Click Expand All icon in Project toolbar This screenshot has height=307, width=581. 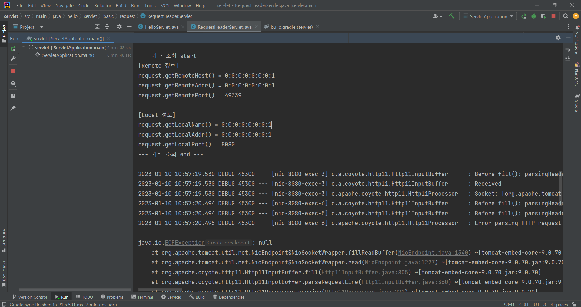(97, 27)
